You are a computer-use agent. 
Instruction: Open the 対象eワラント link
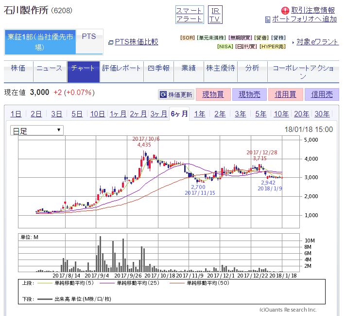[x=317, y=42]
